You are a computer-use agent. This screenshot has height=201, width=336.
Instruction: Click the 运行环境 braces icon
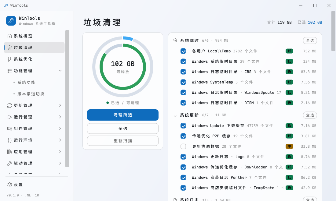(x=10, y=140)
